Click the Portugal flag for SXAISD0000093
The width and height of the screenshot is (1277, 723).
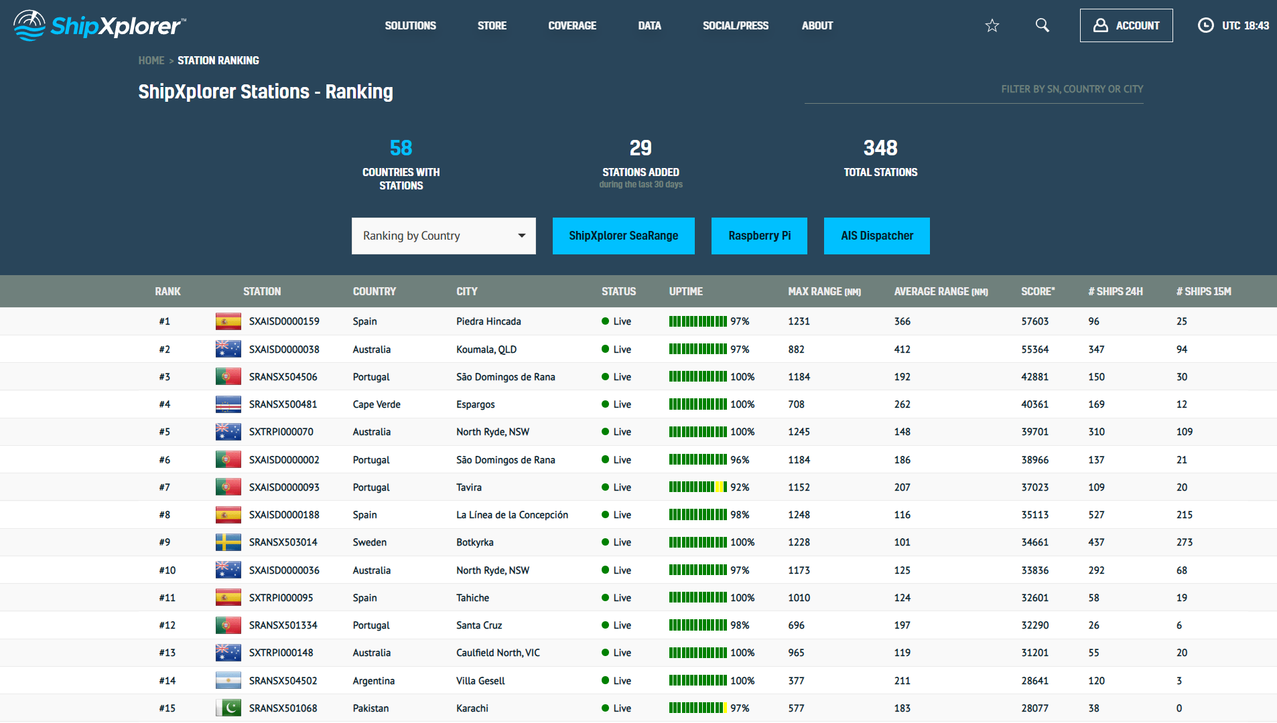(228, 487)
